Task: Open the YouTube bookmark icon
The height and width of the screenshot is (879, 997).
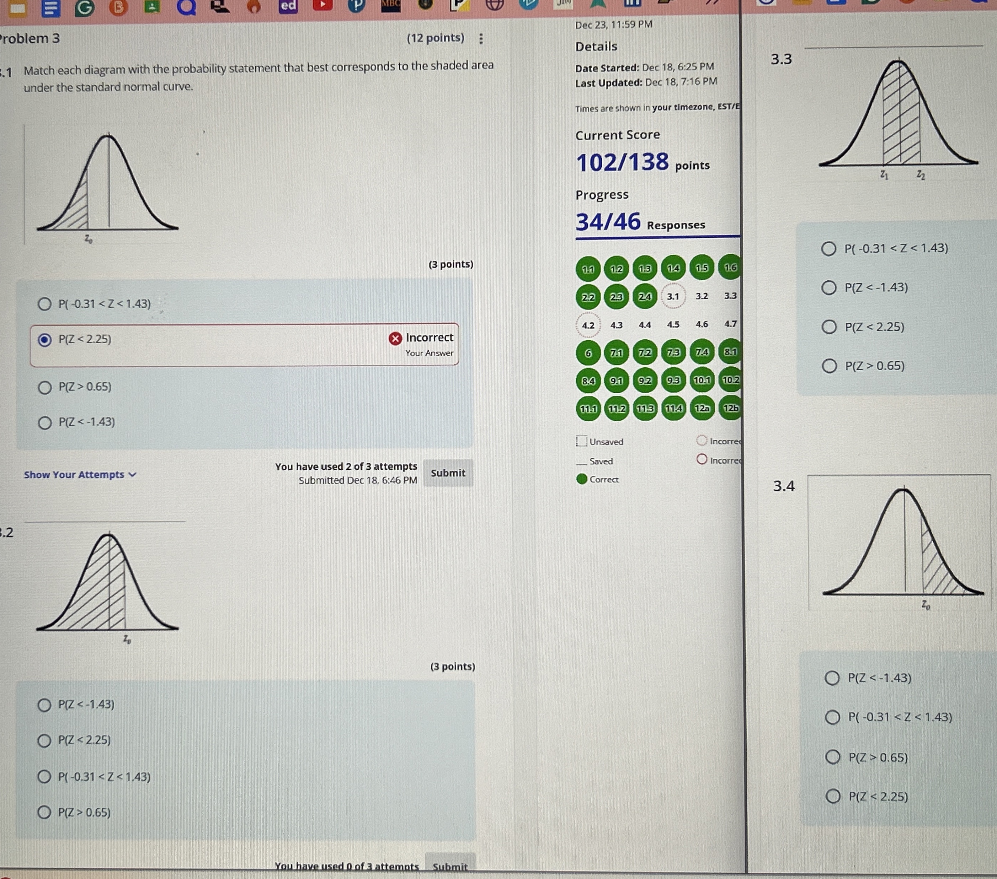Action: (322, 5)
